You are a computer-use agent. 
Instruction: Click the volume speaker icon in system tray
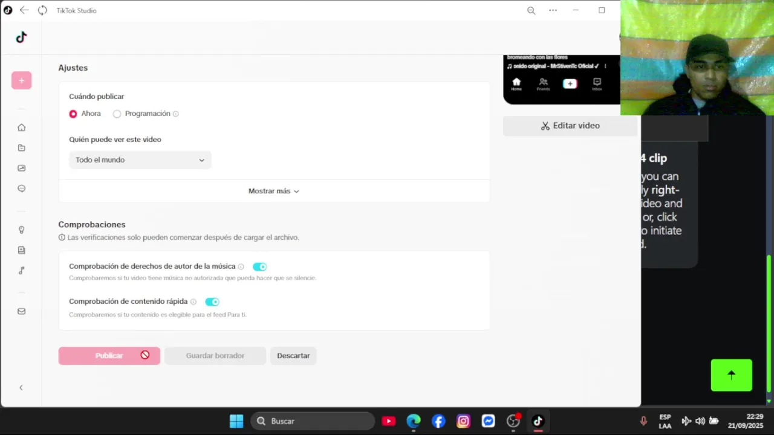(700, 421)
